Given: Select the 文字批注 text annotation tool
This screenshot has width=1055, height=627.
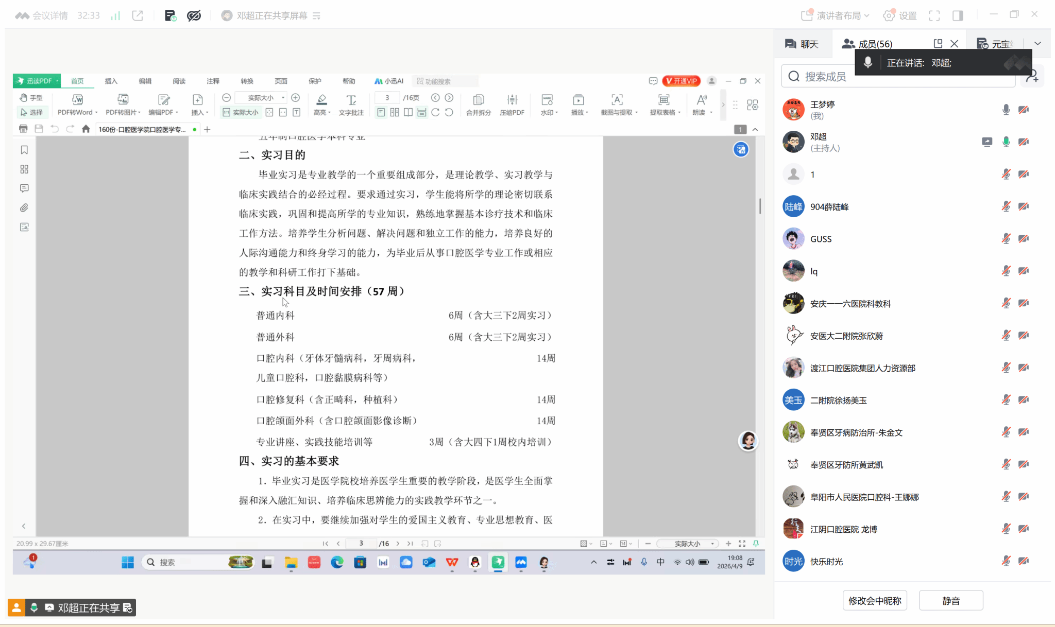Looking at the screenshot, I should (351, 100).
